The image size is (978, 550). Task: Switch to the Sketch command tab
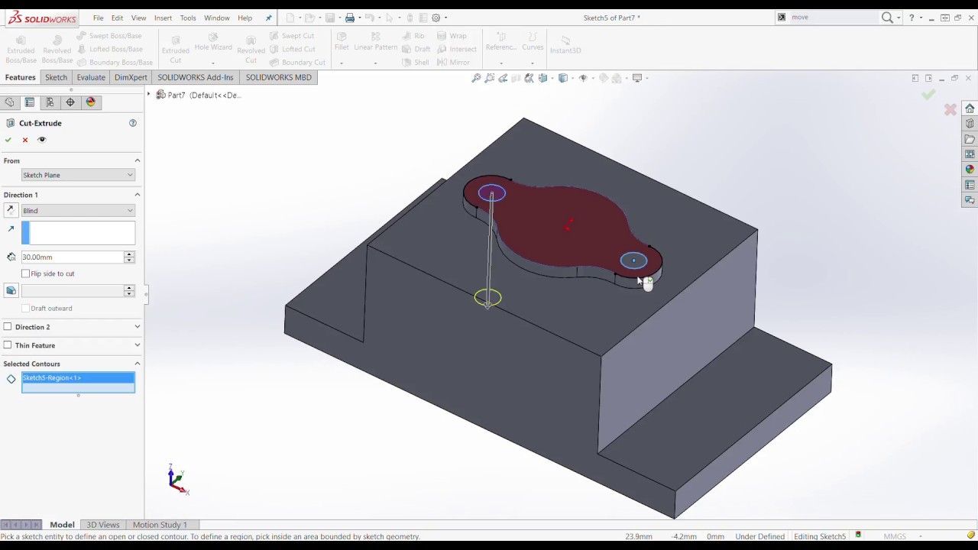56,77
